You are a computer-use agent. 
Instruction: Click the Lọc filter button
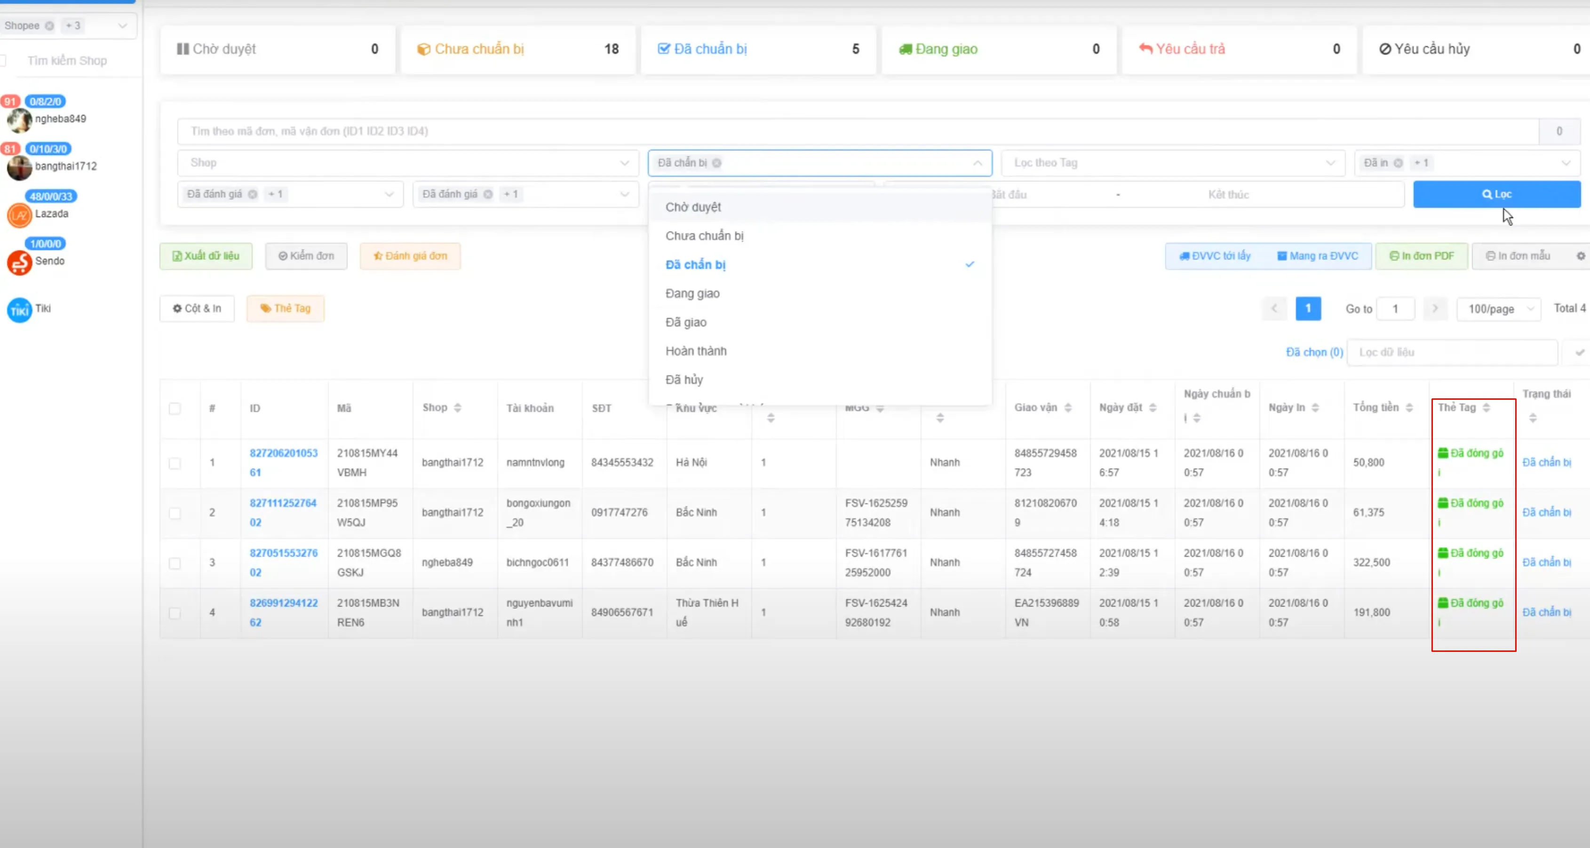coord(1497,194)
